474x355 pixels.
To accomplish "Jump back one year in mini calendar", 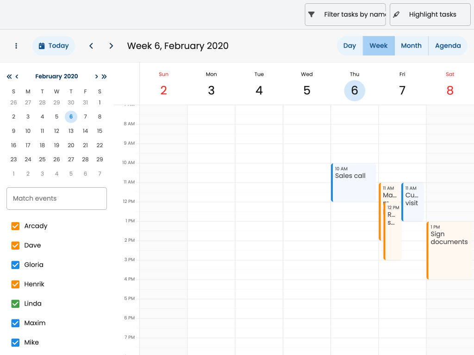I will (9, 77).
